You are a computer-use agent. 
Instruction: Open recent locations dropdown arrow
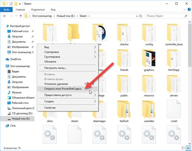click(x=16, y=16)
